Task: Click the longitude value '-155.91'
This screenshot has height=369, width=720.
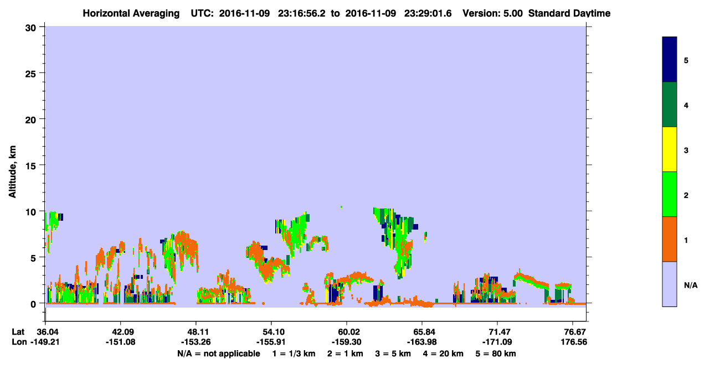Action: (x=271, y=342)
